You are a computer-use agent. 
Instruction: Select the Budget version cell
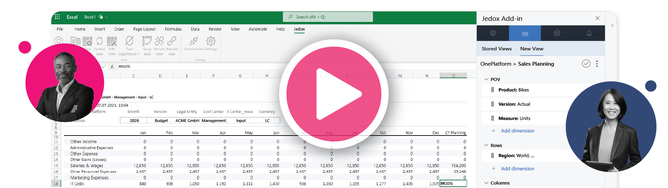pos(160,120)
